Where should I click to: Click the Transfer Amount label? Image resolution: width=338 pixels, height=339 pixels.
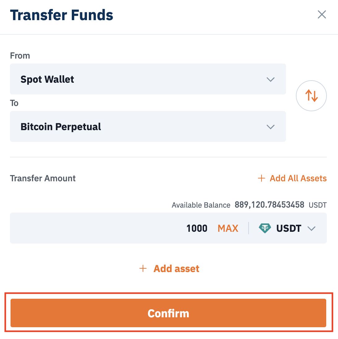click(x=43, y=178)
